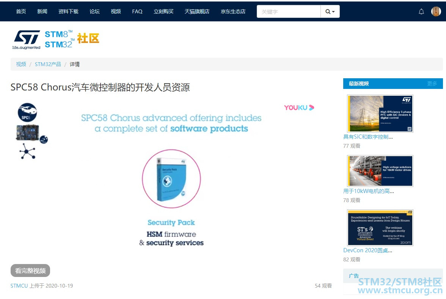446x299 pixels.
Task: Click 更多 in the 最新视频 header
Action: (432, 84)
